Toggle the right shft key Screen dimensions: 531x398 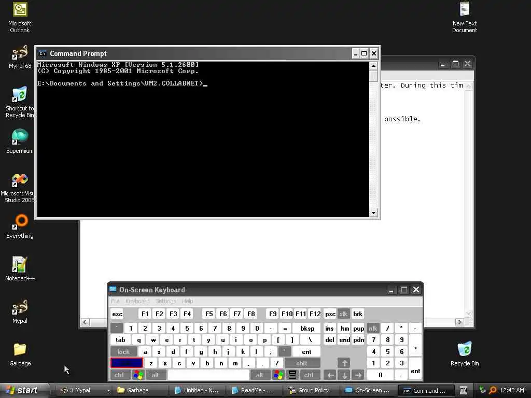click(302, 363)
